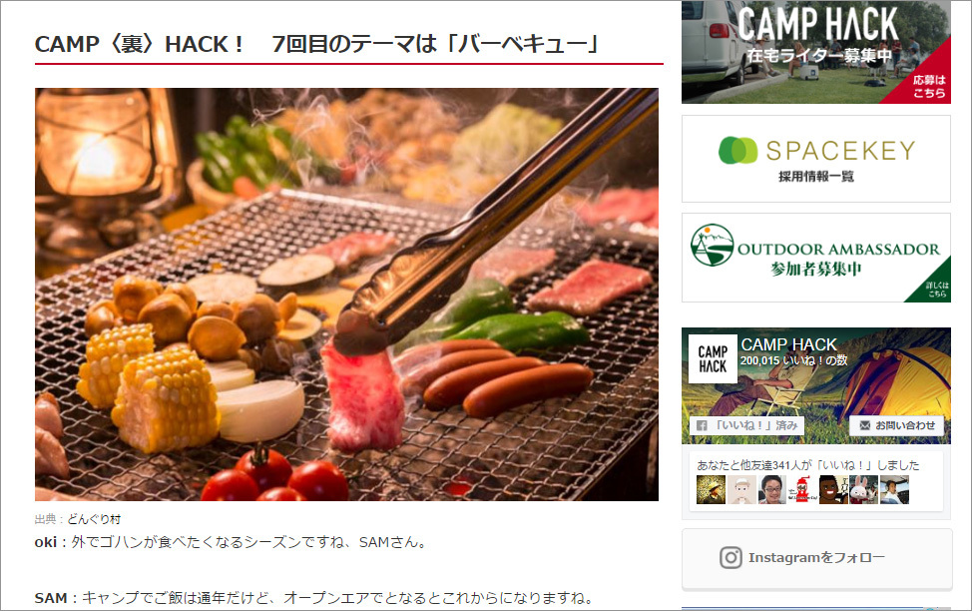
Task: Open the 'どんぐり村' image source link
Action: (x=94, y=519)
